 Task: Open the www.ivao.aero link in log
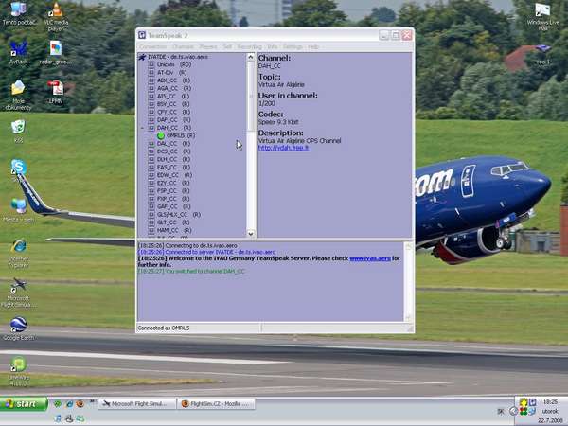click(370, 258)
